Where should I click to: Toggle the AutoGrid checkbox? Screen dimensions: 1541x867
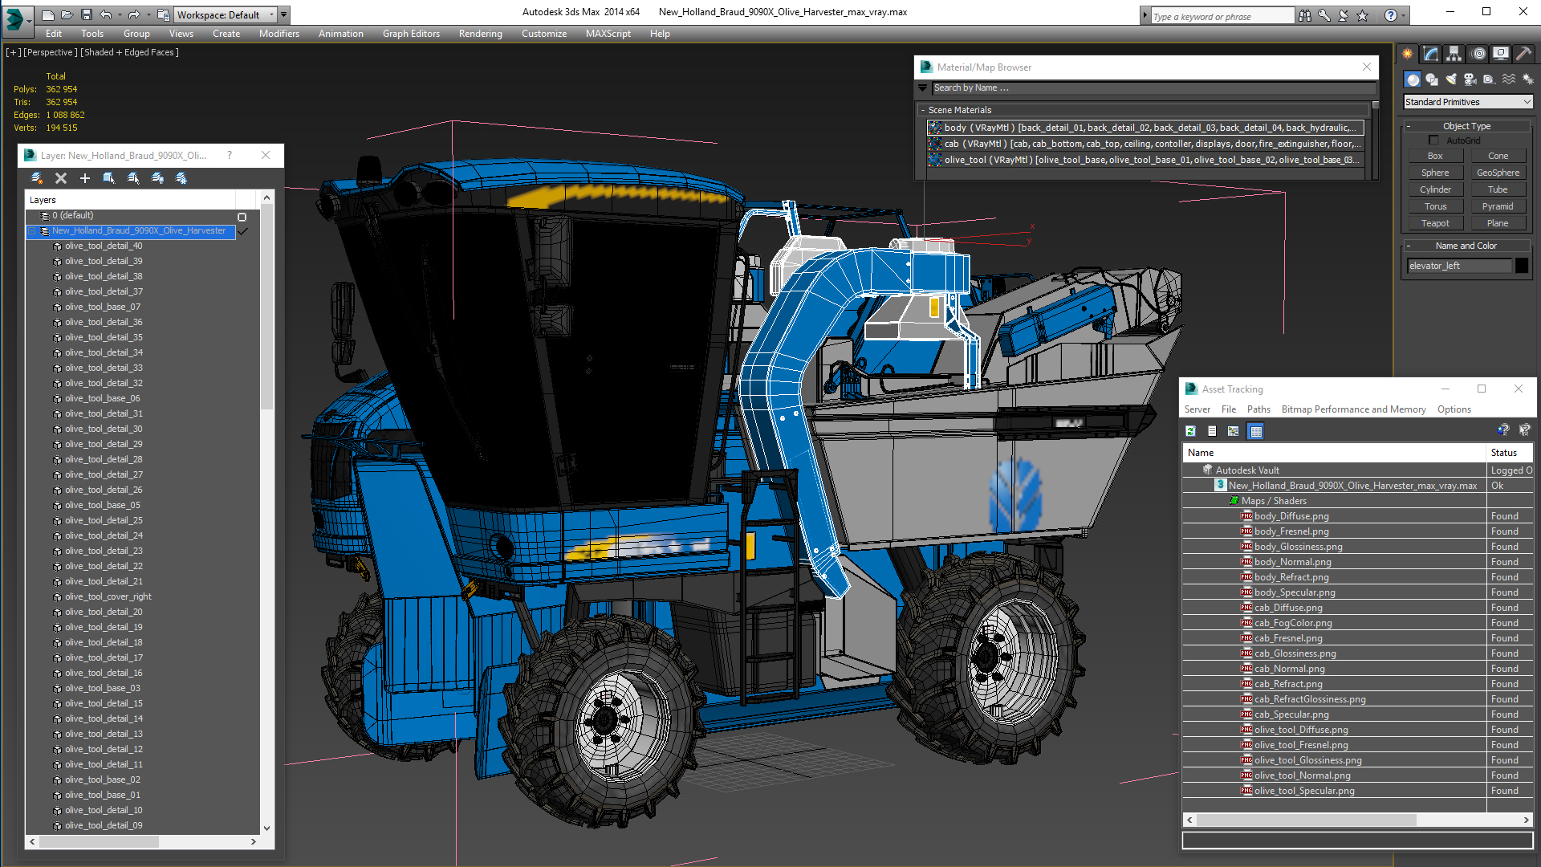click(1433, 140)
